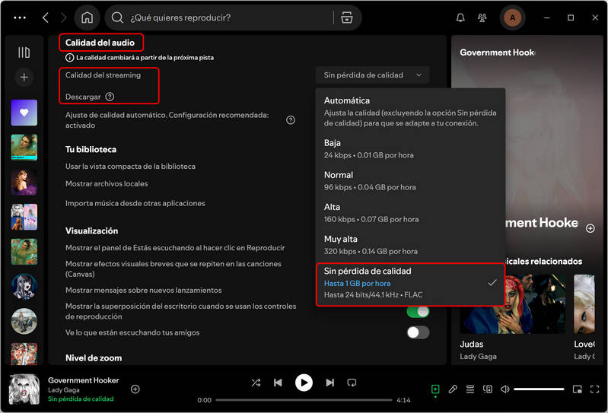The image size is (608, 413).
Task: Open the miniplayer icon
Action: (x=577, y=389)
